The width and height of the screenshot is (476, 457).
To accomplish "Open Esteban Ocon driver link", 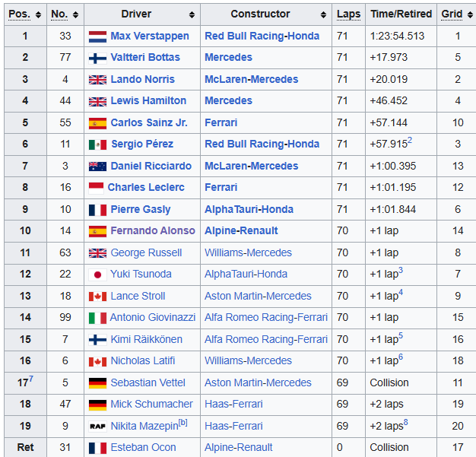I will click(x=143, y=448).
